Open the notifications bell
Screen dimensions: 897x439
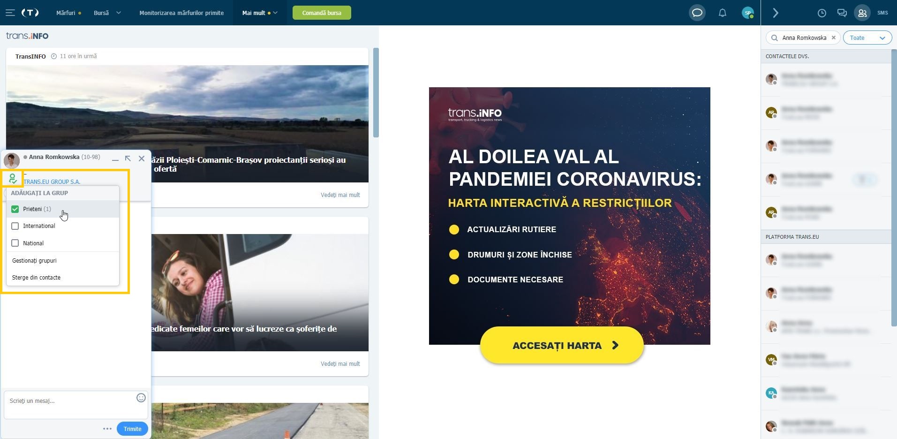coord(723,13)
